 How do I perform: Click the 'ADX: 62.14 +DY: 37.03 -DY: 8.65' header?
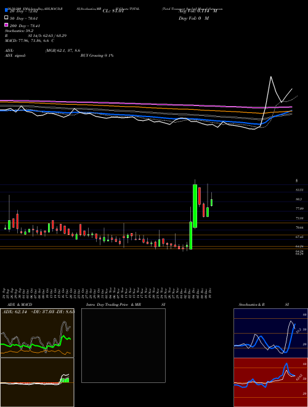click(38, 311)
